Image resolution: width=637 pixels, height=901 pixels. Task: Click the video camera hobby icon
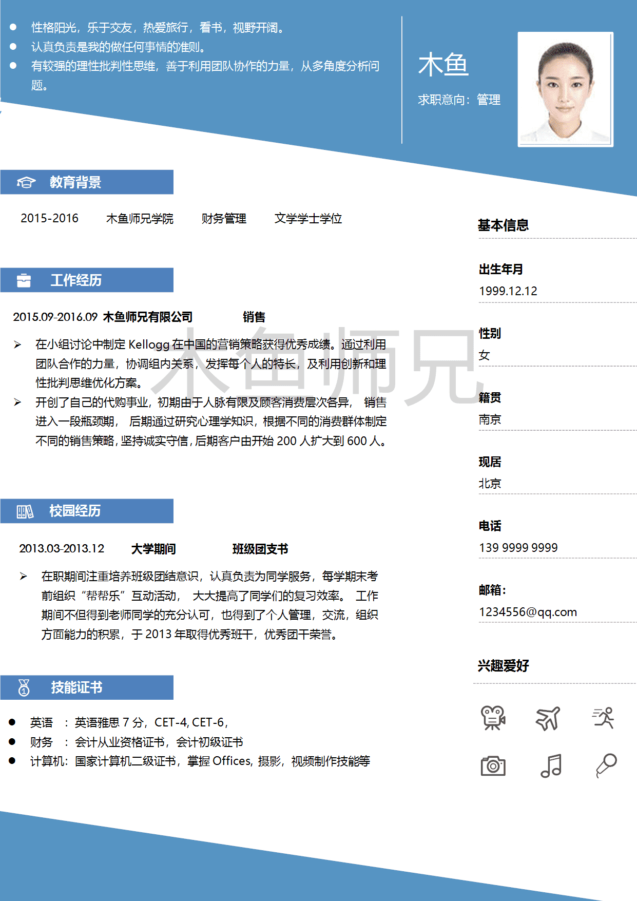[493, 717]
